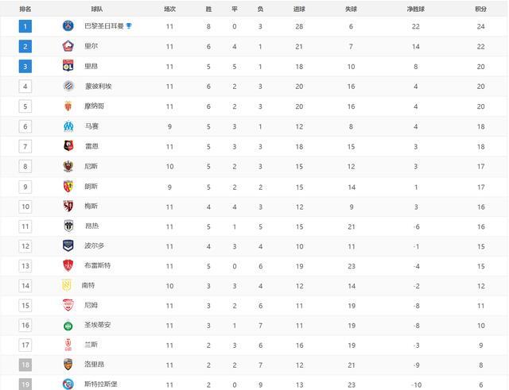Click the Nantes yellow crest icon
The height and width of the screenshot is (390, 509).
[x=67, y=285]
